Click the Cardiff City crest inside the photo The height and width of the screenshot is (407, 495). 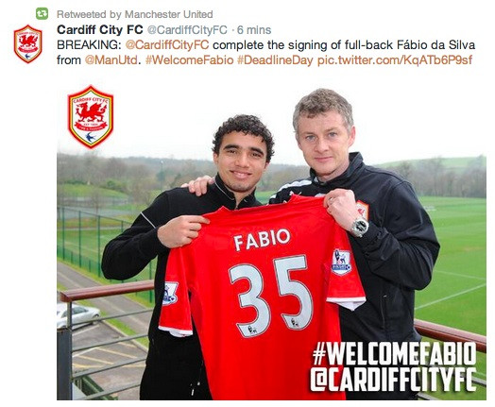point(91,117)
